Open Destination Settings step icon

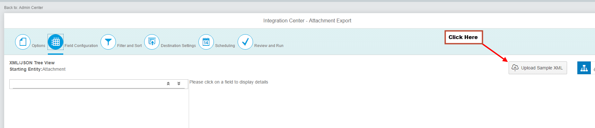(152, 42)
